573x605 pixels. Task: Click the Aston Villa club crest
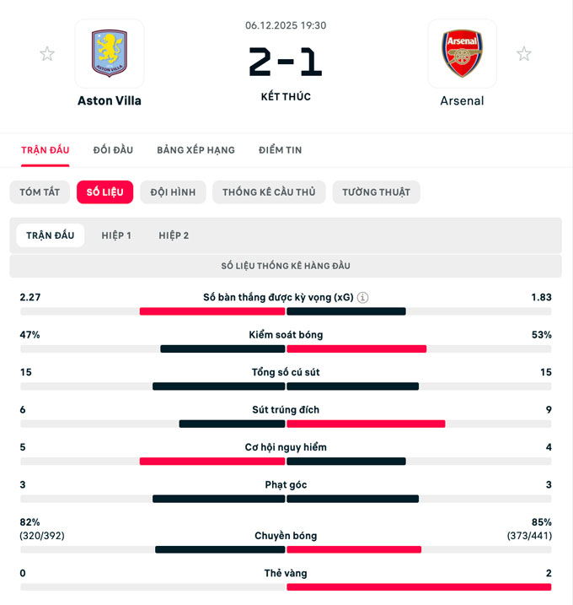click(110, 54)
